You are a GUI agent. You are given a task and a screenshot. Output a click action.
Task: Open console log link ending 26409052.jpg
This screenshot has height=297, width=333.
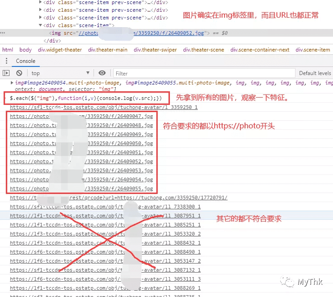[81, 161]
